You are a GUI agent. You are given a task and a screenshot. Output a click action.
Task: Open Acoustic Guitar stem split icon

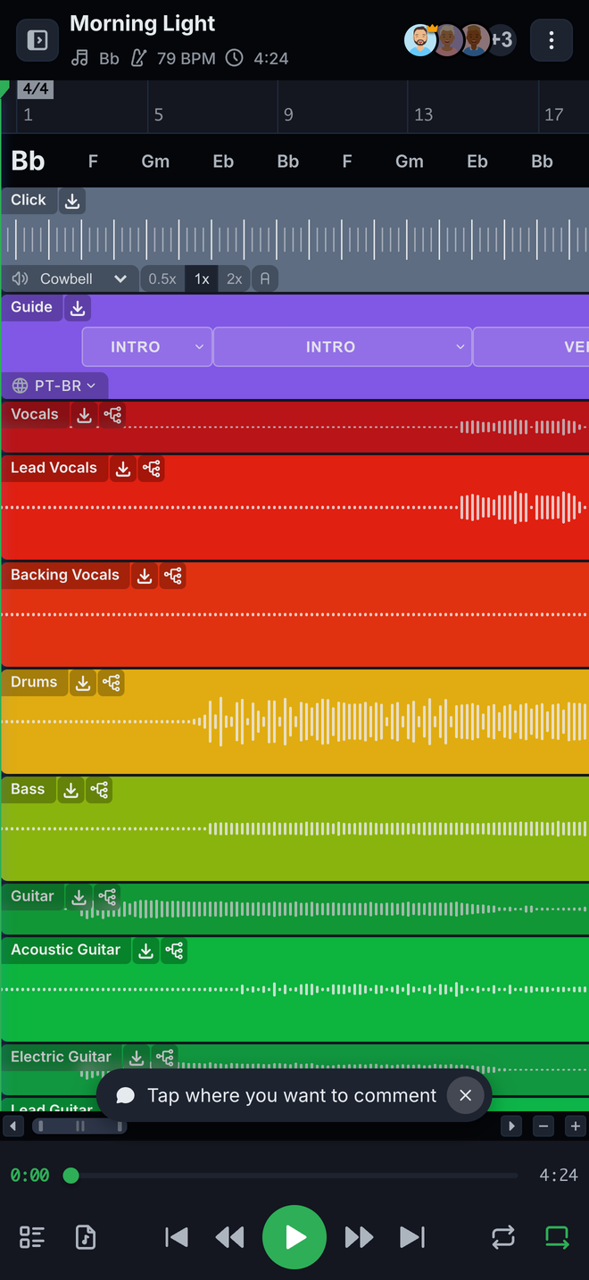(x=175, y=951)
